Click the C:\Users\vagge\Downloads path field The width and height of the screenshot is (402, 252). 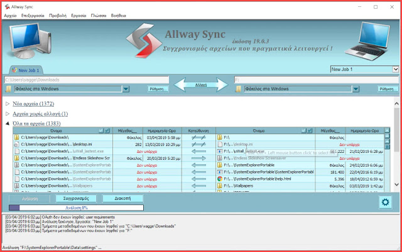87,80
